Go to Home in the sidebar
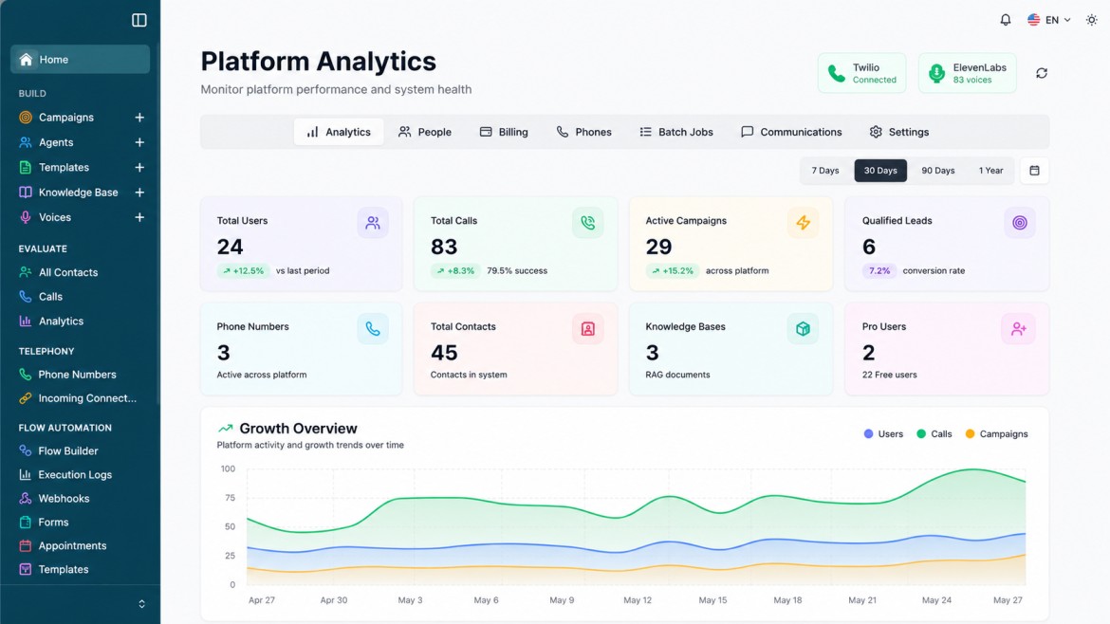Screen dimensions: 1110x624 pyautogui.click(x=80, y=60)
